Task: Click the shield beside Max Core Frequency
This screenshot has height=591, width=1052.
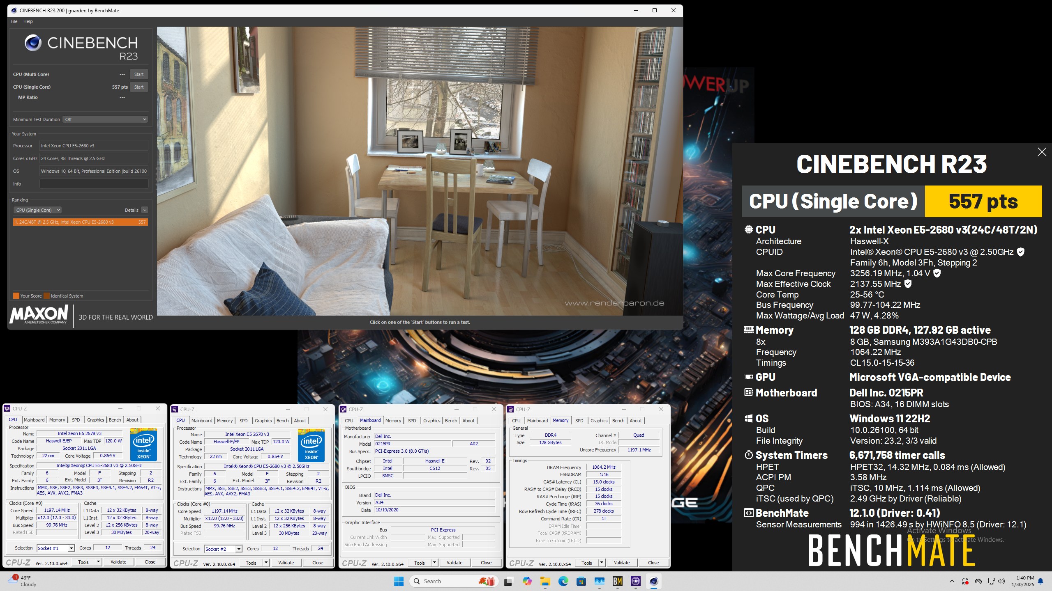Action: pyautogui.click(x=937, y=273)
